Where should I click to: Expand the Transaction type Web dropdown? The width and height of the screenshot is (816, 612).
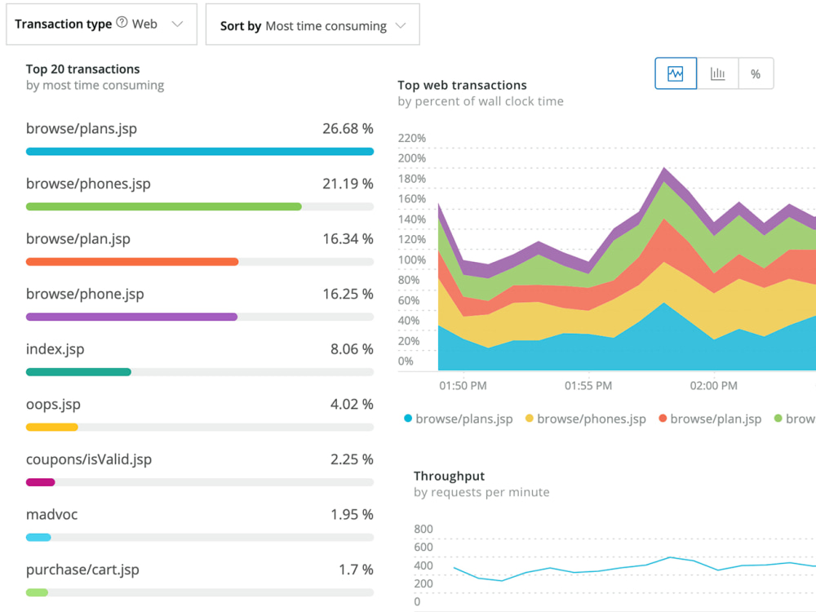(x=101, y=24)
